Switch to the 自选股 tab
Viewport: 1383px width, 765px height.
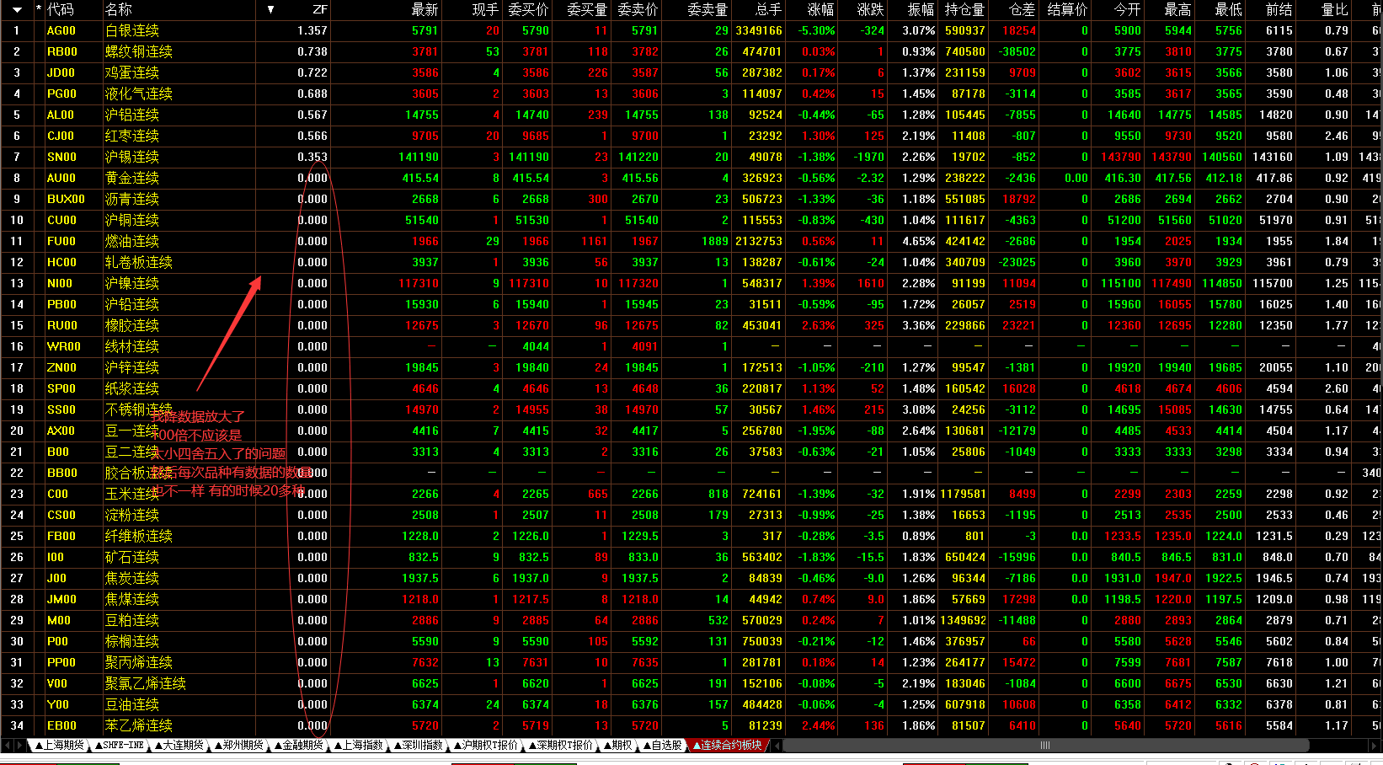tap(662, 746)
